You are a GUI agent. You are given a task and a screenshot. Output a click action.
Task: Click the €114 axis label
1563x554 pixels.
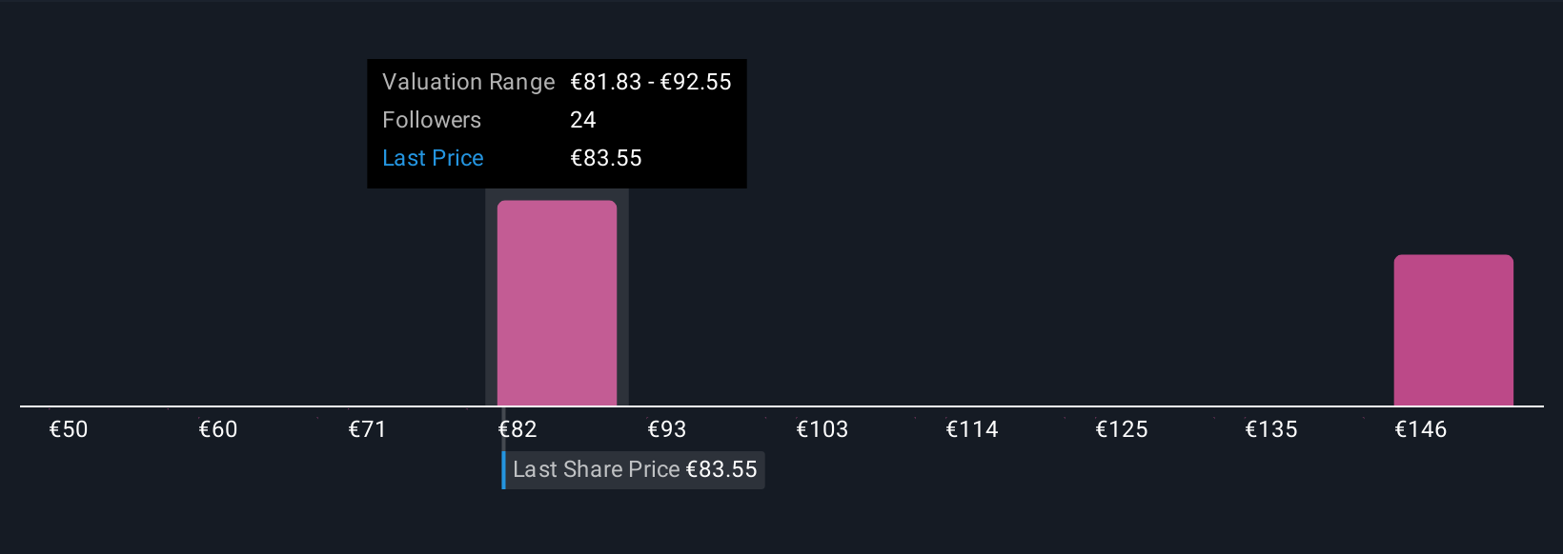tap(972, 429)
